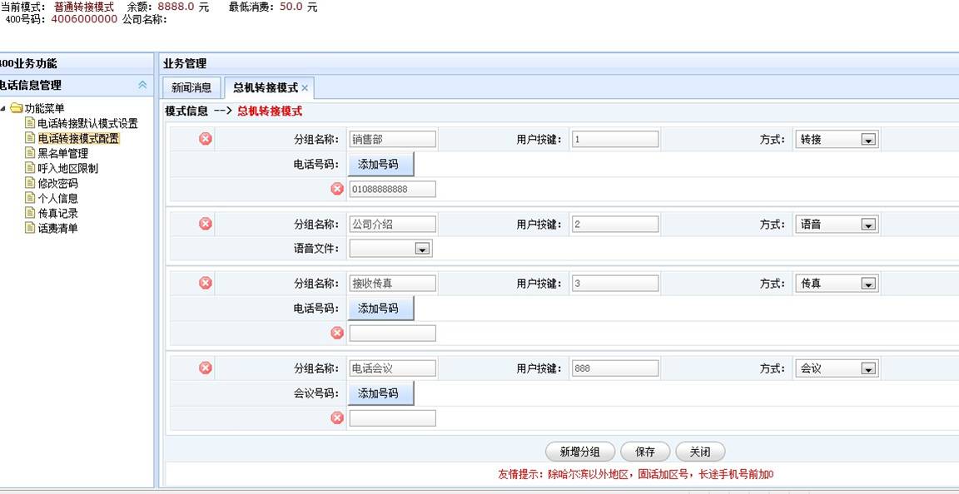Open the 方式 dropdown showing 会议
This screenshot has width=959, height=494.
point(868,368)
